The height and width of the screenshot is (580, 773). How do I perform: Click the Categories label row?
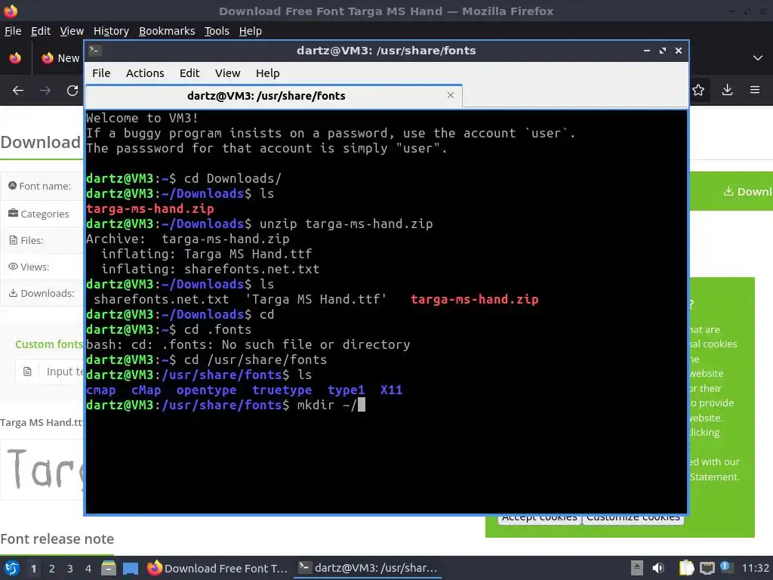click(x=42, y=214)
